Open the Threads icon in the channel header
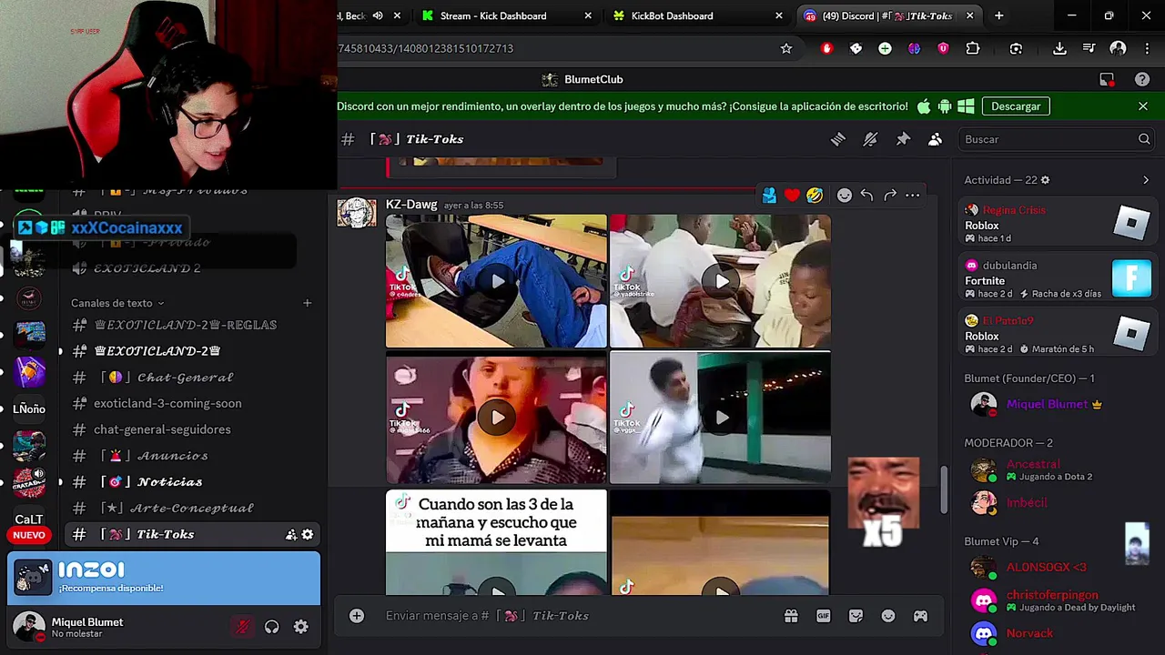The height and width of the screenshot is (655, 1165). click(x=837, y=139)
